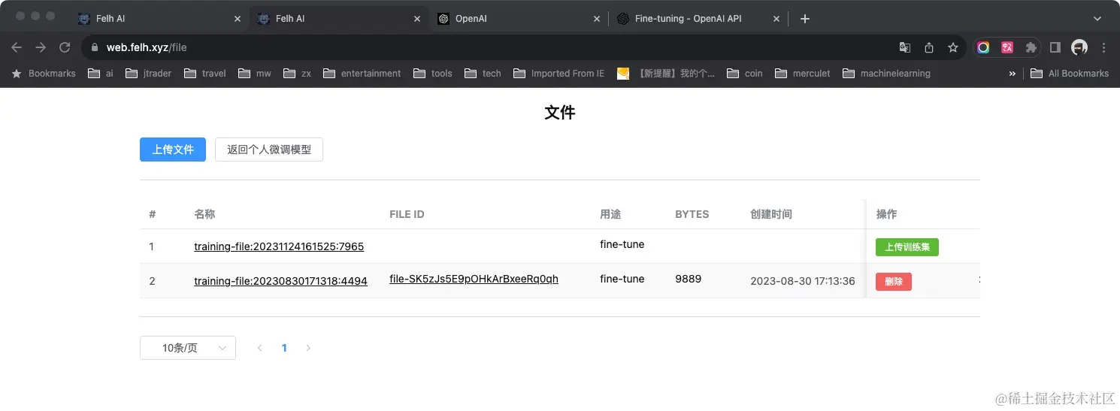Open the machinelearning bookmarks folder
The width and height of the screenshot is (1120, 411).
pos(887,74)
